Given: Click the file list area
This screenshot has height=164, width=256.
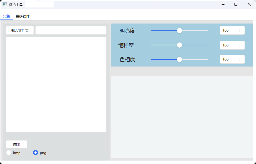Looking at the screenshot, I should click(x=56, y=85).
